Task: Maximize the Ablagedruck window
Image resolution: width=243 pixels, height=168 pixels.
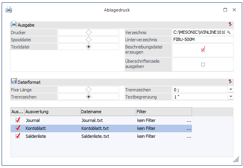Action: (x=225, y=10)
